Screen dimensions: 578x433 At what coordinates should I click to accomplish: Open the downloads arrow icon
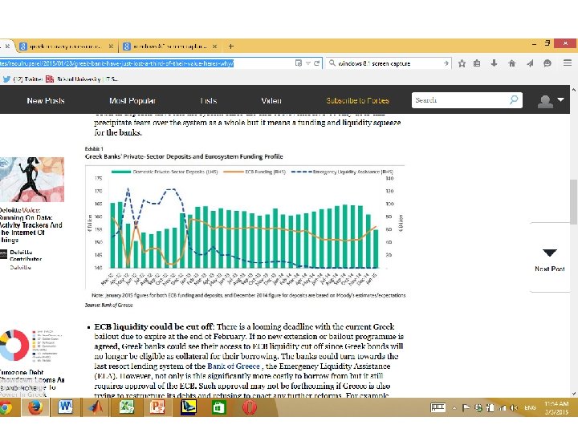coord(494,63)
